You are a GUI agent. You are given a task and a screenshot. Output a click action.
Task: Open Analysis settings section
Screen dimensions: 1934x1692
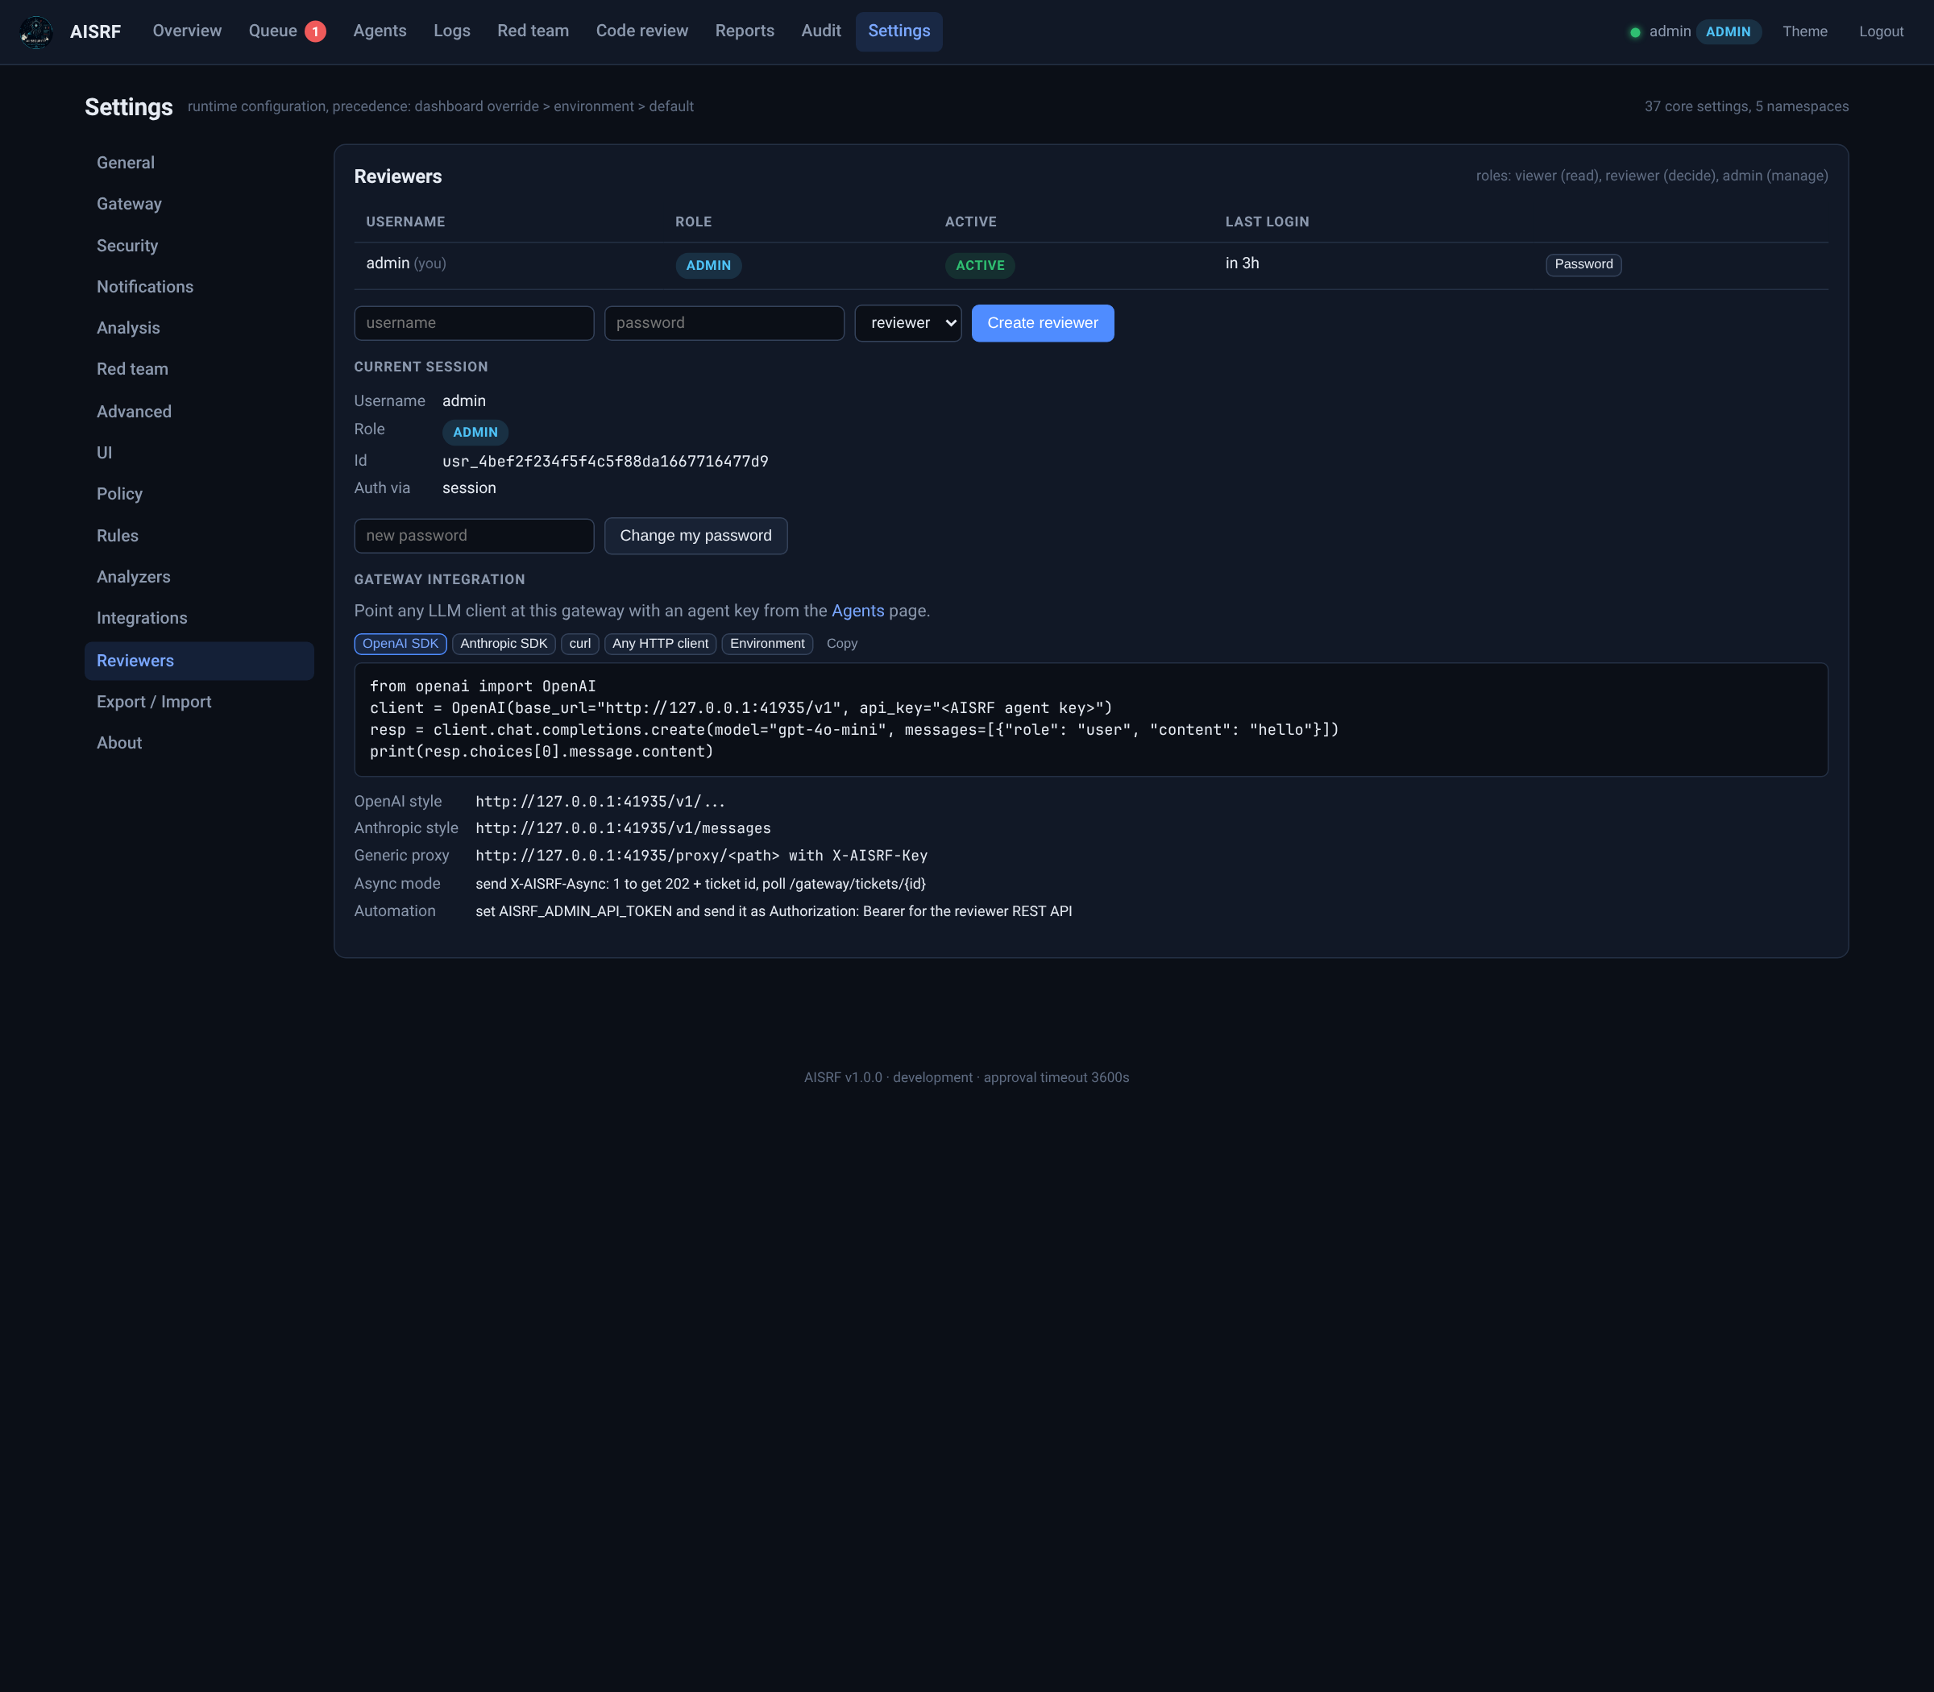click(198, 329)
